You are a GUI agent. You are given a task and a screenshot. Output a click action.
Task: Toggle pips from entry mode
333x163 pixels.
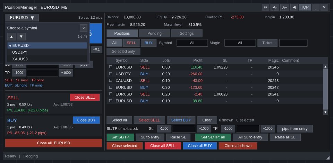pos(295,129)
